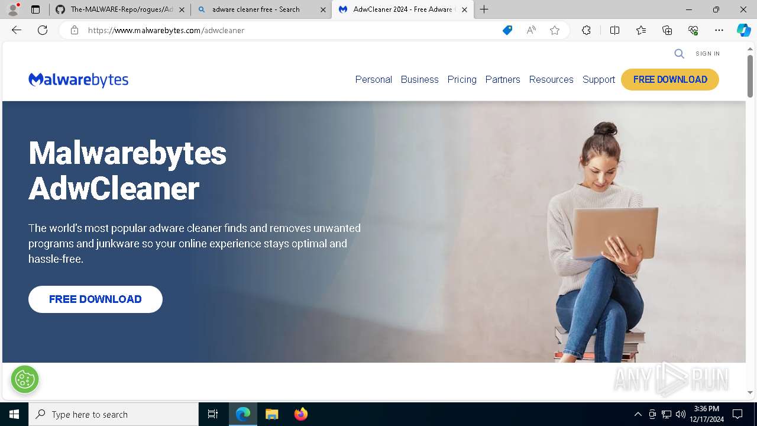Image resolution: width=757 pixels, height=426 pixels.
Task: Open the network status tray icon
Action: coord(667,414)
